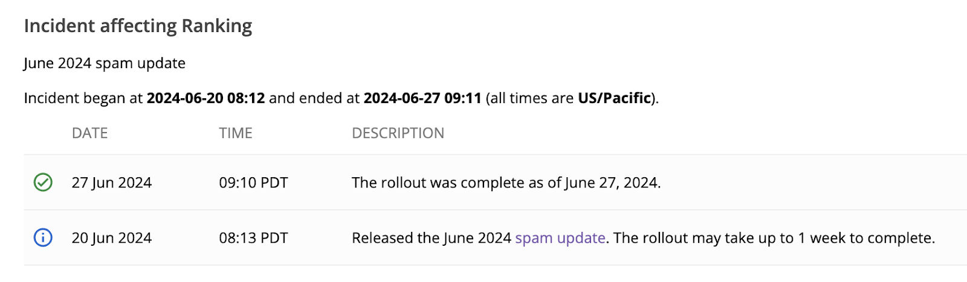Click the 'Incident began at' text
Screen dimensions: 967x282
pyautogui.click(x=83, y=98)
